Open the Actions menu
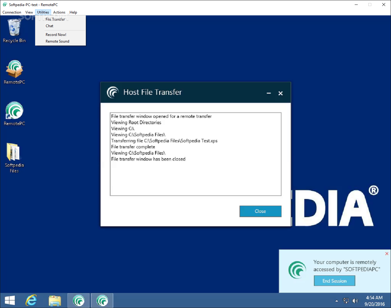This screenshot has width=391, height=308. coord(59,12)
